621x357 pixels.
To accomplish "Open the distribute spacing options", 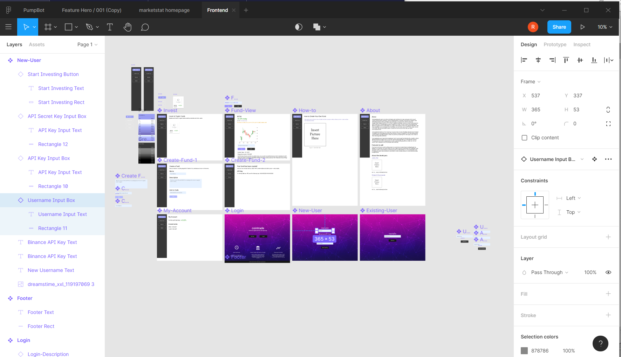I will pos(609,60).
